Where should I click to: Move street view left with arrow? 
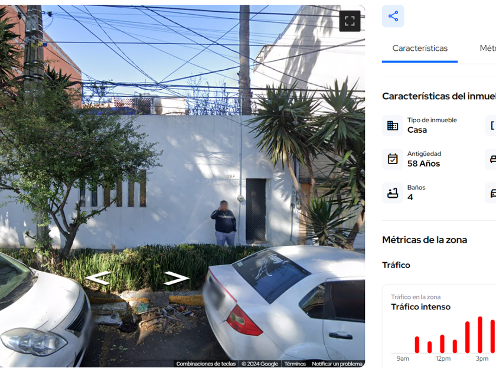tap(98, 278)
